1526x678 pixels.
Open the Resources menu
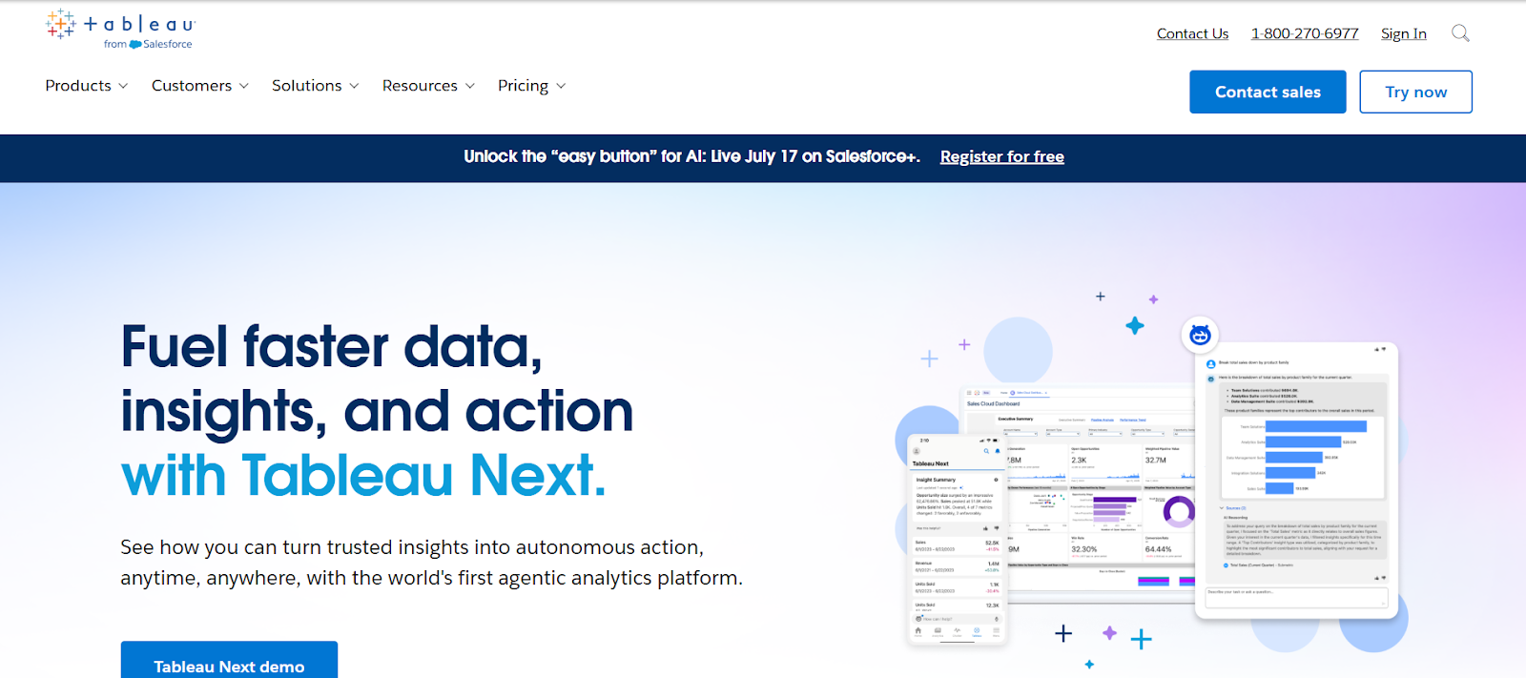click(421, 86)
